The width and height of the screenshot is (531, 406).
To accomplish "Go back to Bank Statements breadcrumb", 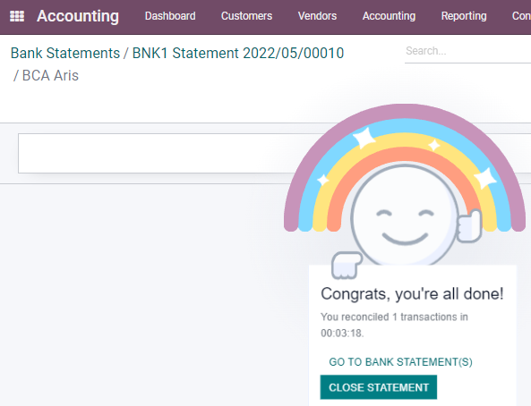I will click(65, 53).
